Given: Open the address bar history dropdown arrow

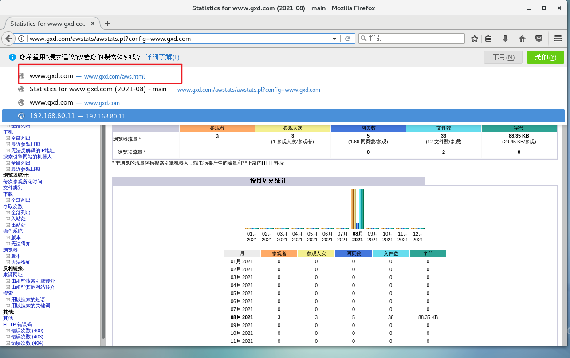Looking at the screenshot, I should point(335,39).
